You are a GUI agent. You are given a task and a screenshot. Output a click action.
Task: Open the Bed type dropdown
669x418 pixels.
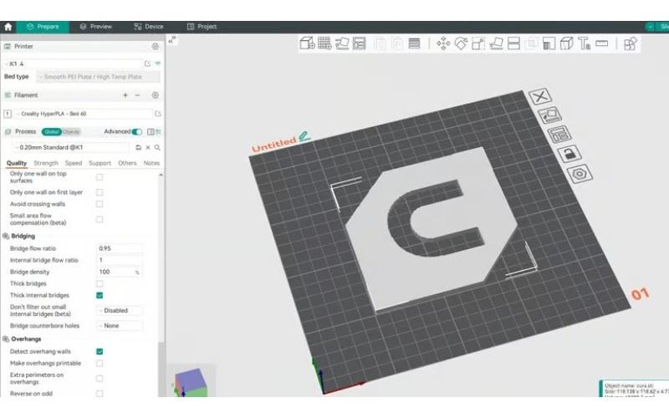[98, 77]
